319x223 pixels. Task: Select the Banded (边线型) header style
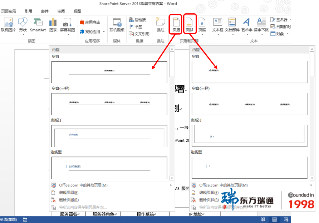109,168
